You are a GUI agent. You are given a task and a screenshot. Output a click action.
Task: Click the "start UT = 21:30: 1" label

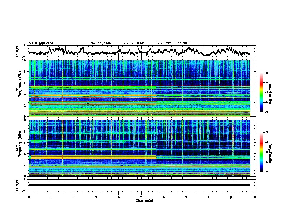tap(174, 43)
